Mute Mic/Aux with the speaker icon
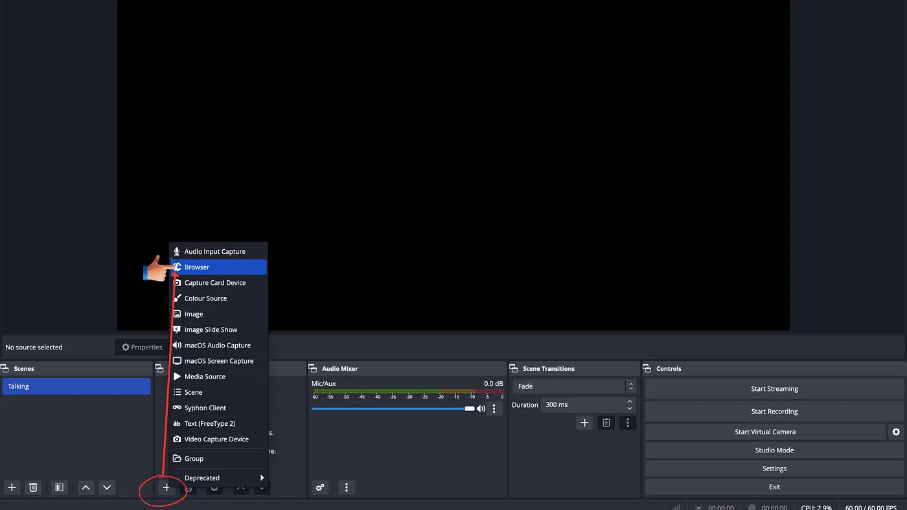Image resolution: width=907 pixels, height=510 pixels. [x=481, y=408]
